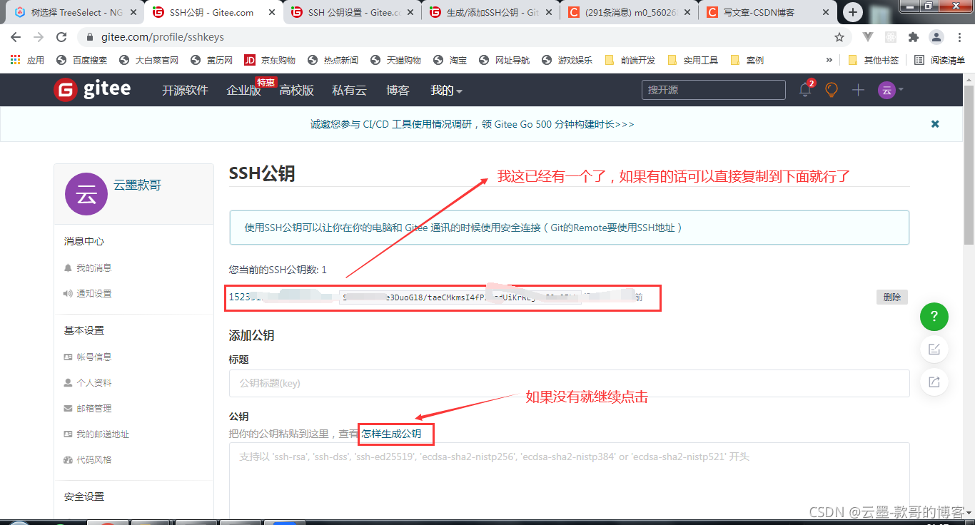The height and width of the screenshot is (525, 975).
Task: Go forward in browser history
Action: [x=39, y=37]
